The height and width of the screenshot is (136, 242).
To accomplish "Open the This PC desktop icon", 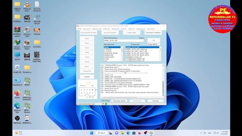I will coord(17,56).
